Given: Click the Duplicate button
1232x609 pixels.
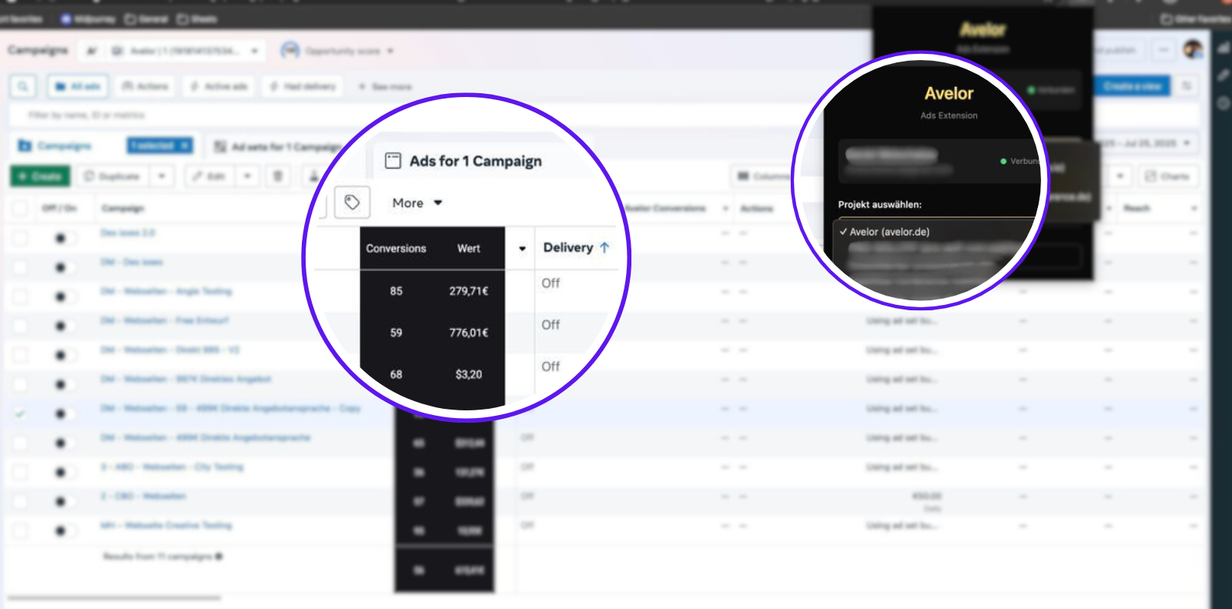Looking at the screenshot, I should tap(112, 176).
